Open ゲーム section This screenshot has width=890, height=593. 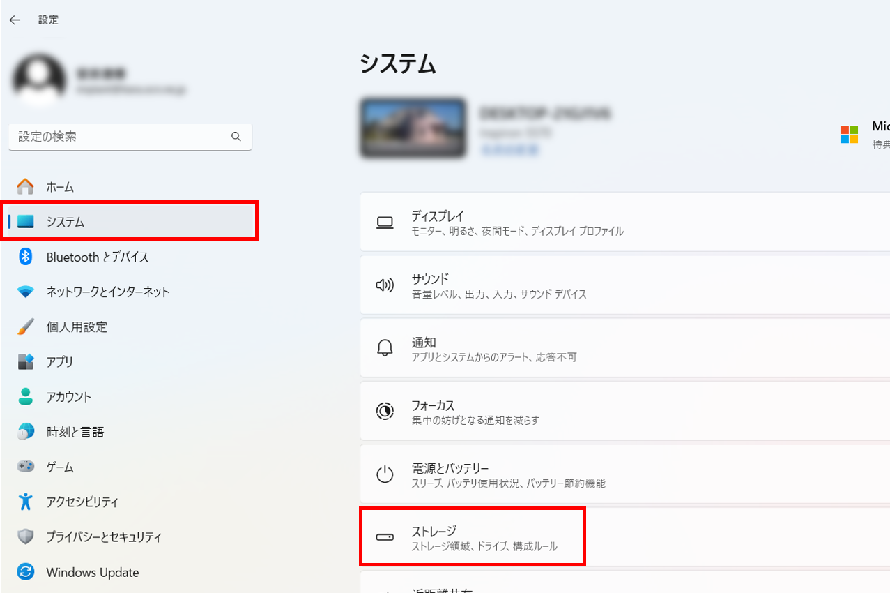pos(130,467)
